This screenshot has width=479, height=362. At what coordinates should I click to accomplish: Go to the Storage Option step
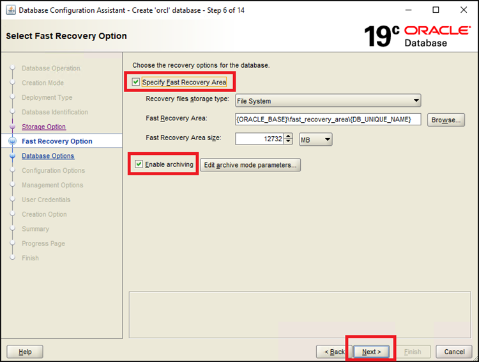click(x=43, y=127)
